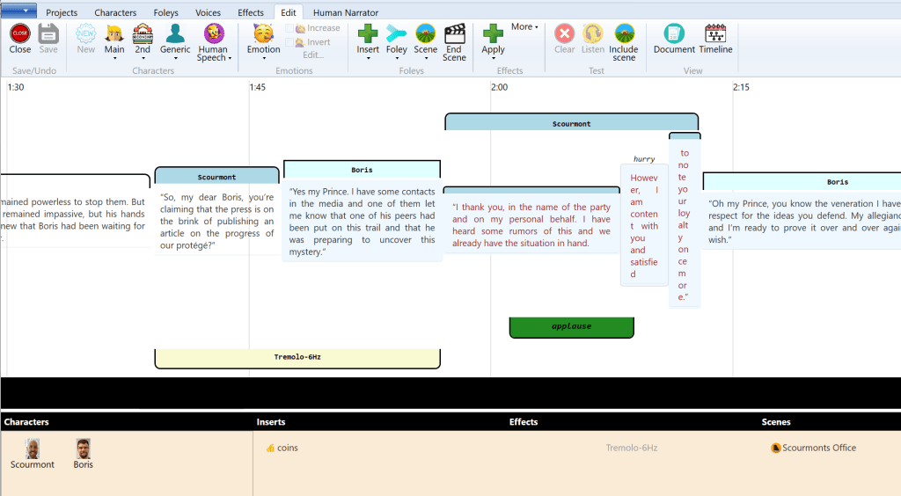Select the green applause foley block

571,326
